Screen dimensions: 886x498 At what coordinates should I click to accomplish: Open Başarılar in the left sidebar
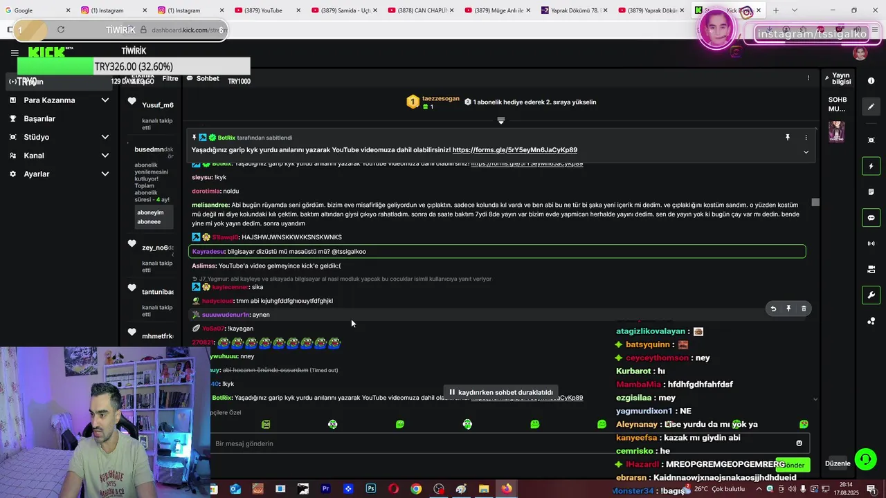pos(39,118)
